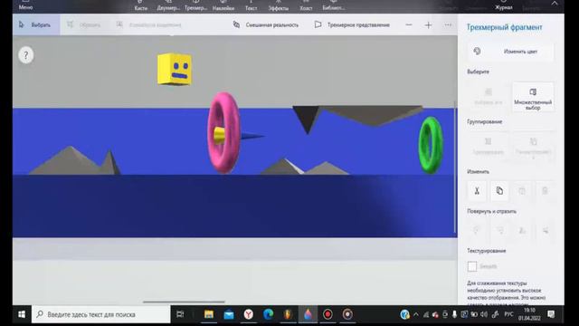The height and width of the screenshot is (326, 579).
Task: Click the paste icon under Изменить
Action: click(522, 191)
